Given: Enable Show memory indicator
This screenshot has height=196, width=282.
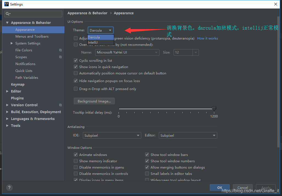Looking at the screenshot, I should pos(76,161).
